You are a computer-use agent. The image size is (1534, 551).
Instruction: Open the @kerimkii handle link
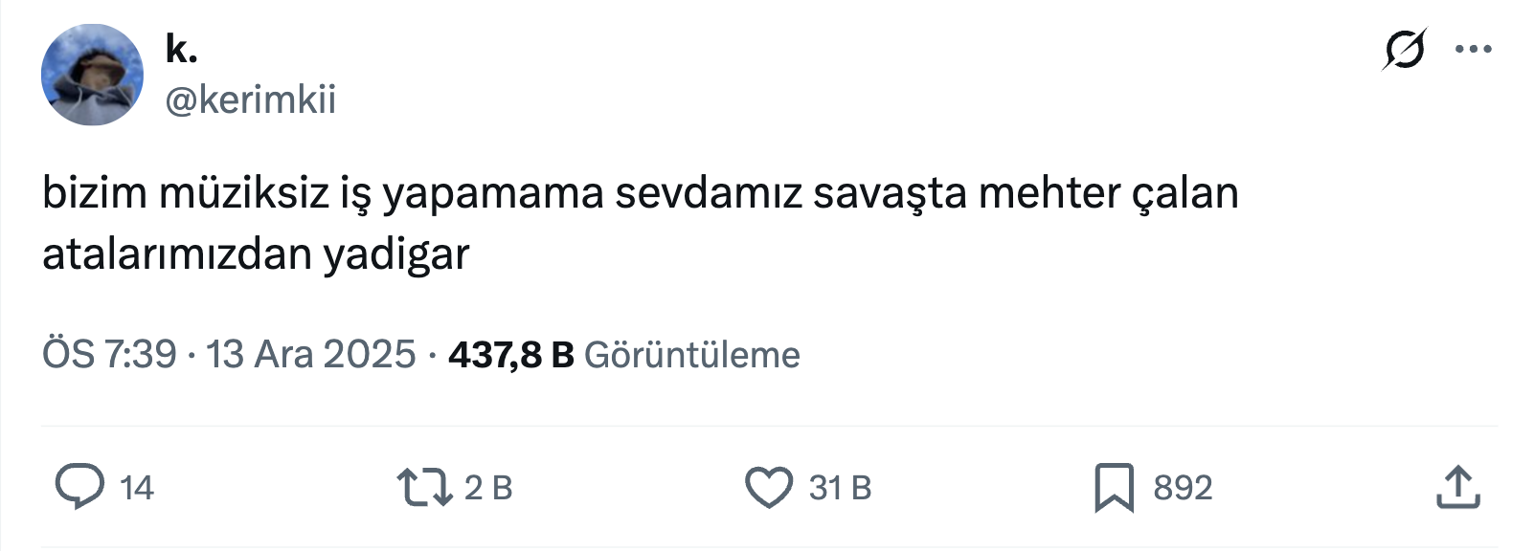coord(251,99)
